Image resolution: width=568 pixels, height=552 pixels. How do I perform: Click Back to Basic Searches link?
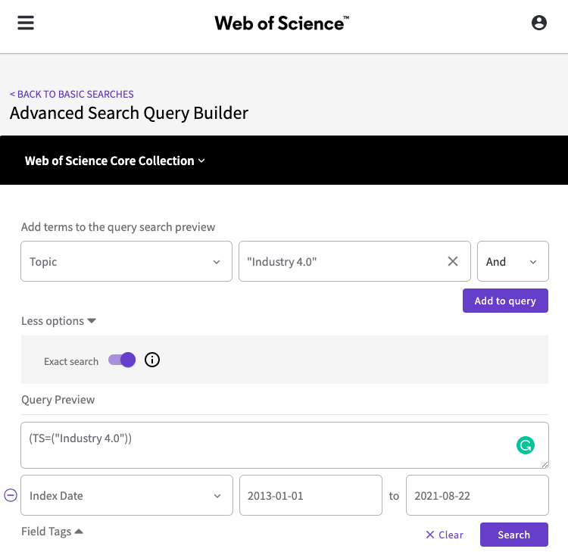(72, 94)
